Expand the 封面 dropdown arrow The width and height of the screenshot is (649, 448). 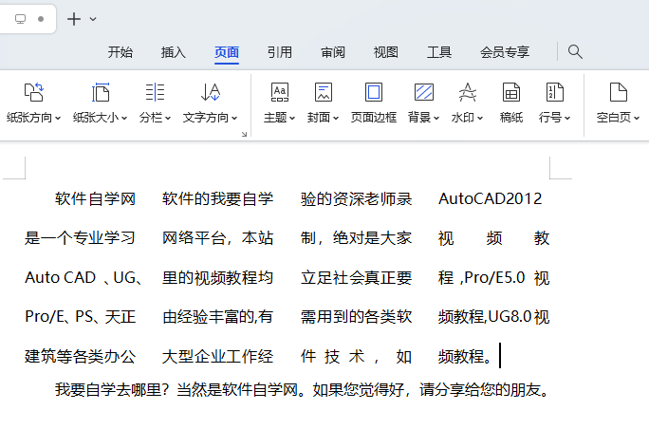[x=336, y=119]
